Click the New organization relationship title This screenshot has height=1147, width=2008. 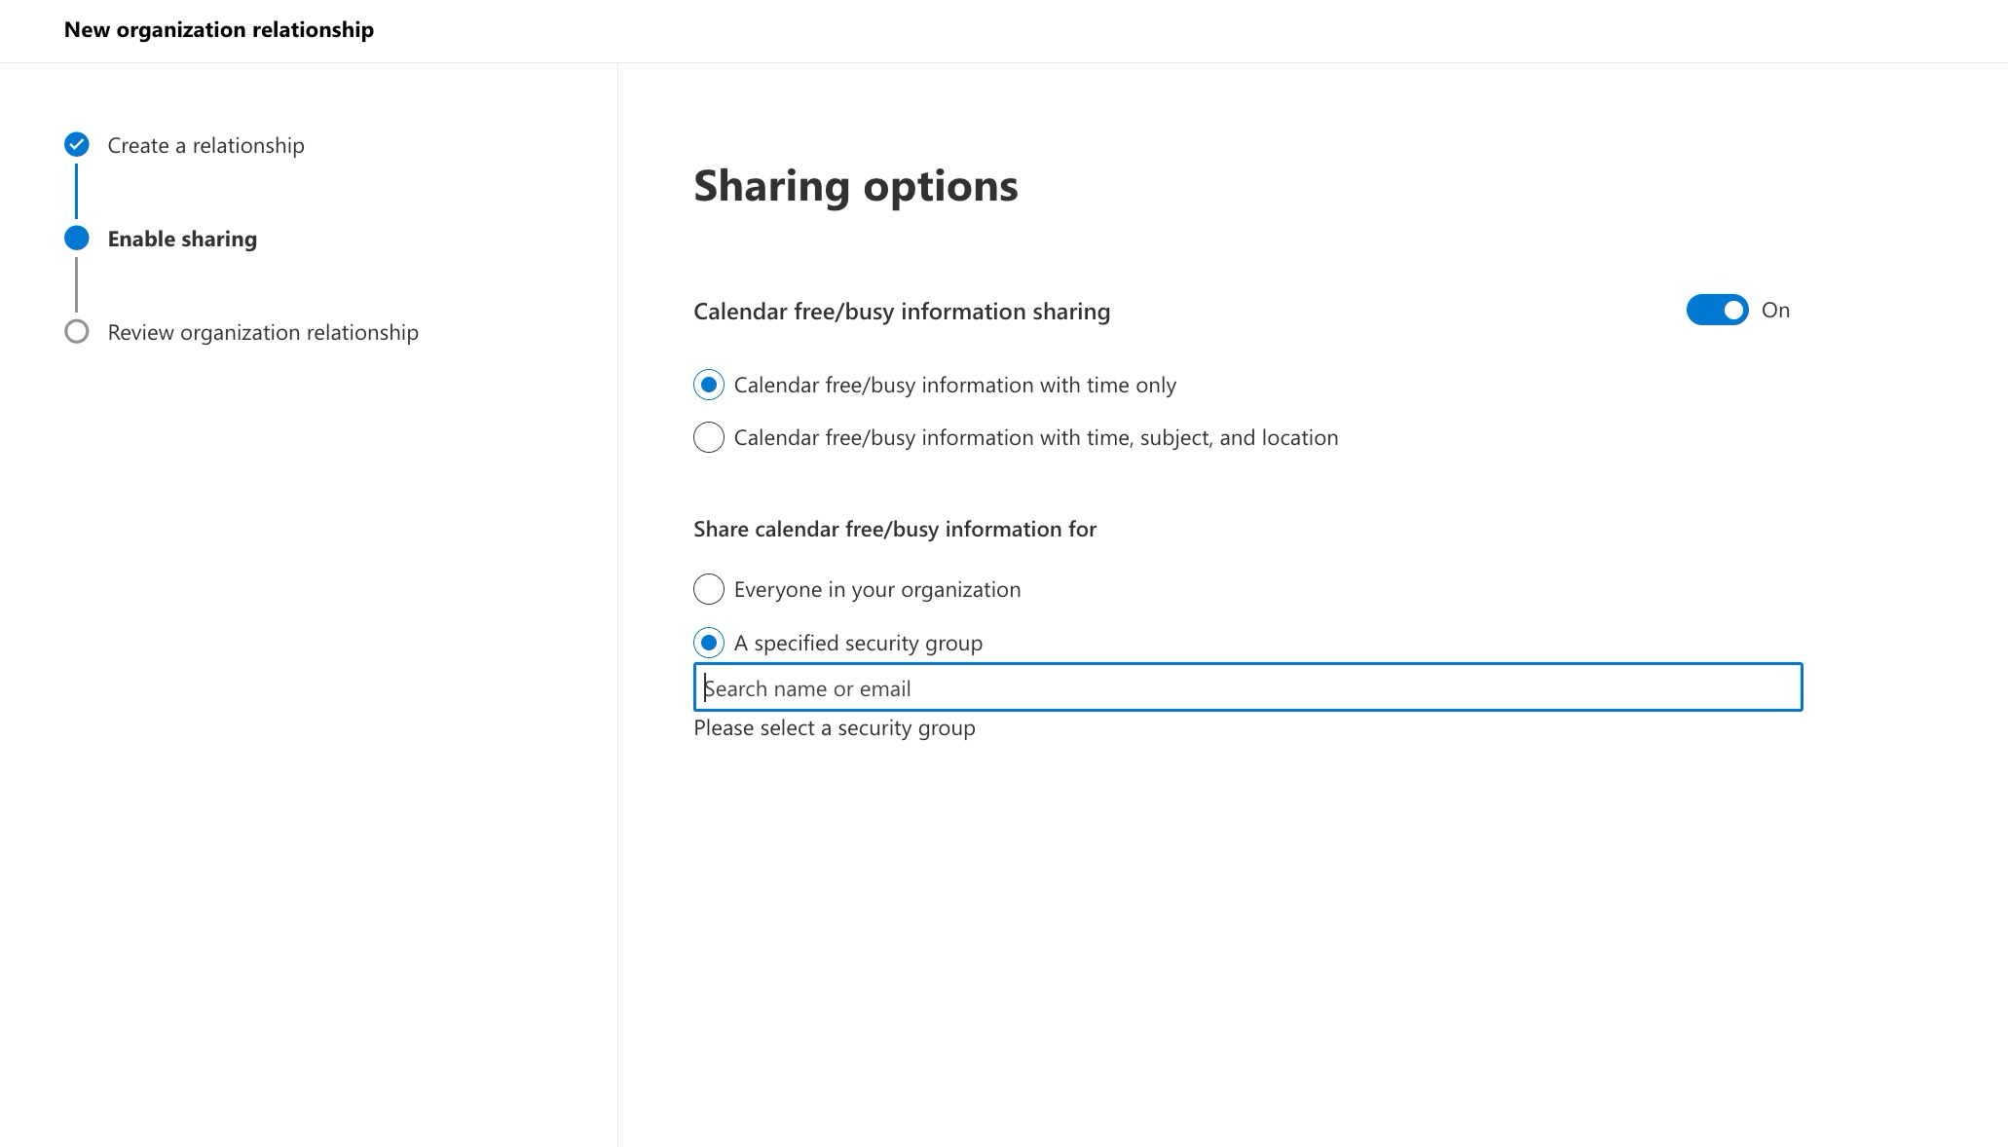pyautogui.click(x=219, y=29)
